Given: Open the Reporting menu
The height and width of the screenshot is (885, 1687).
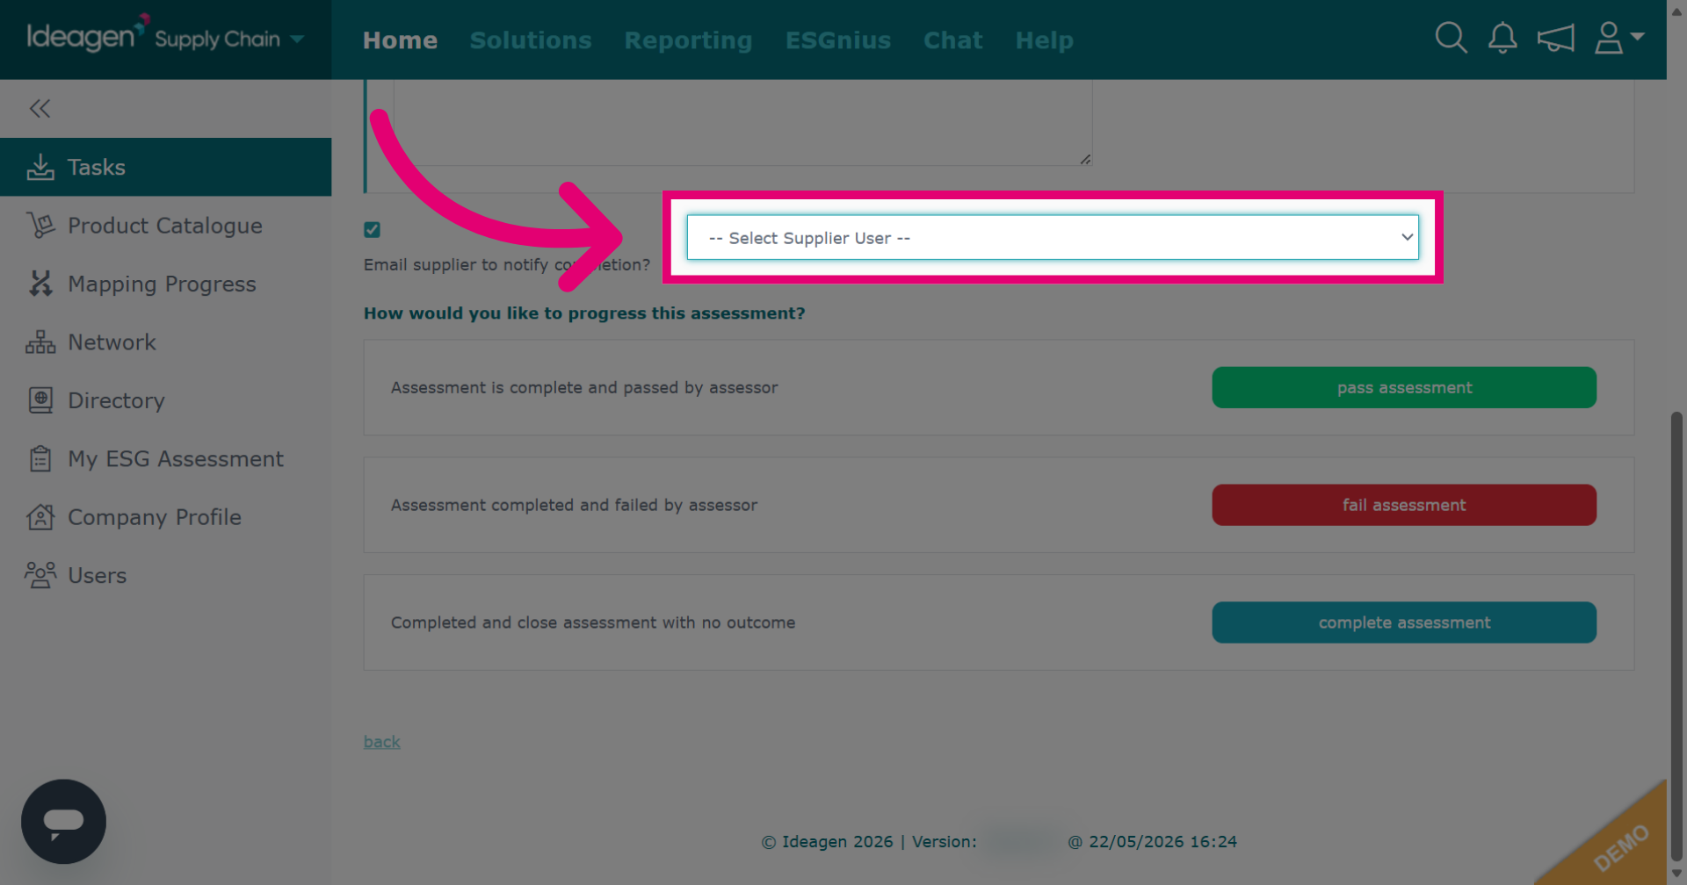Looking at the screenshot, I should [x=688, y=40].
